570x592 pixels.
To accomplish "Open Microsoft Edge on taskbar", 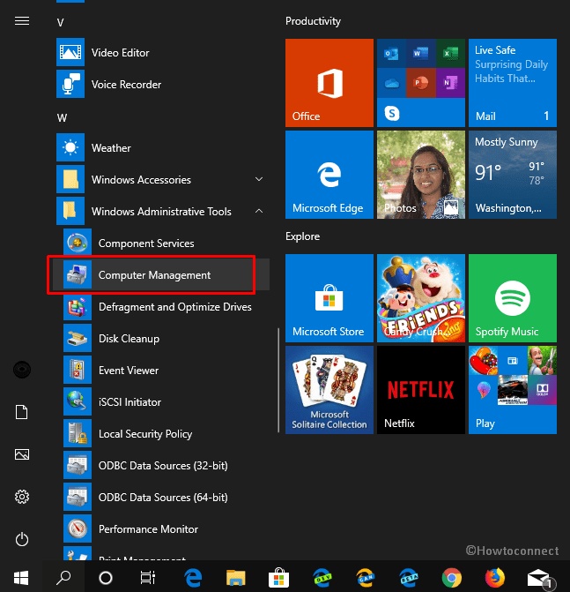I will [x=193, y=578].
